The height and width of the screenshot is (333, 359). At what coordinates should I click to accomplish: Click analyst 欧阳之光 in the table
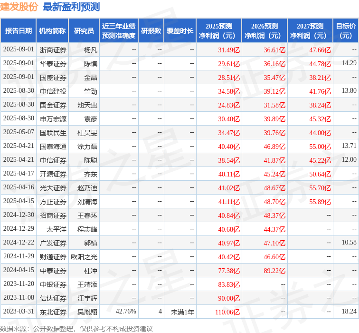pyautogui.click(x=84, y=257)
